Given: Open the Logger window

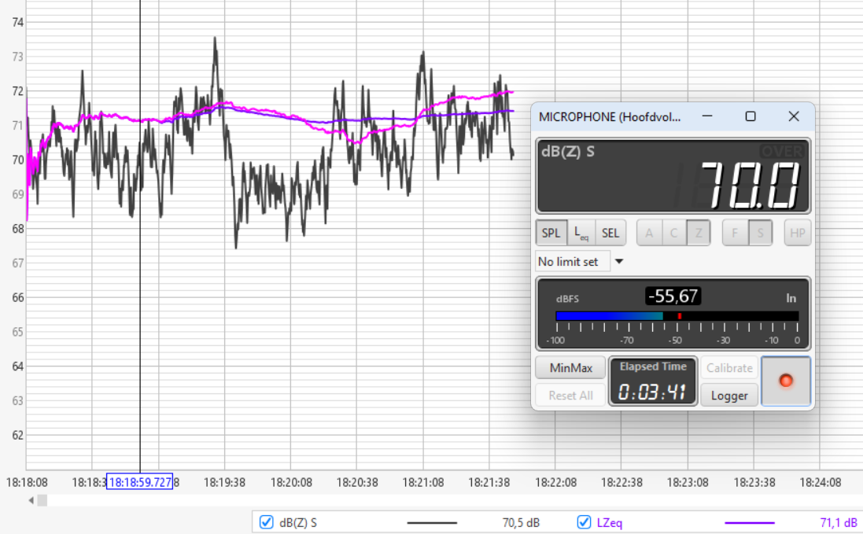Looking at the screenshot, I should tap(729, 396).
